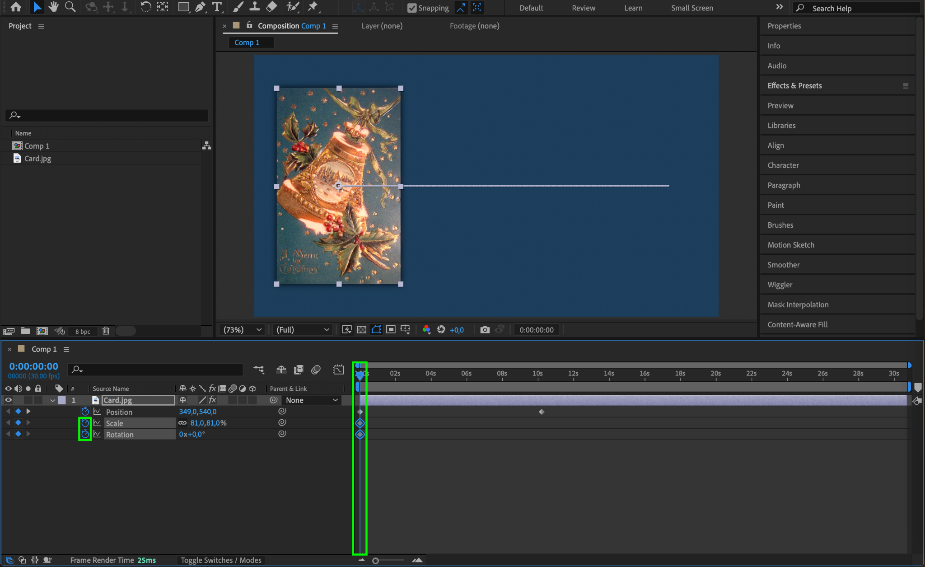Open the Effects & Presets panel
This screenshot has height=567, width=925.
point(794,85)
